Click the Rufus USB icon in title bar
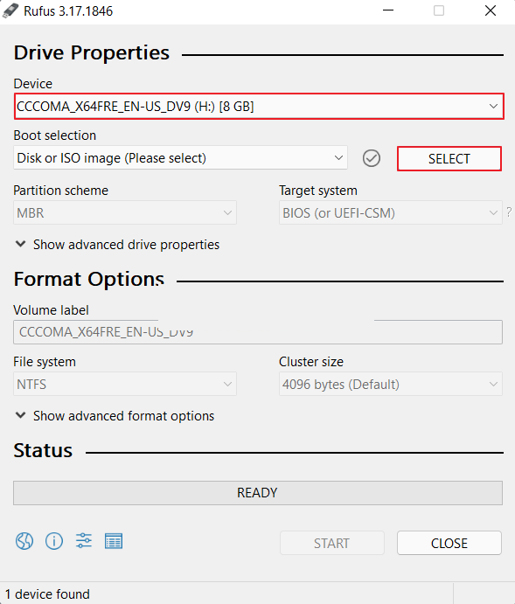 point(10,10)
